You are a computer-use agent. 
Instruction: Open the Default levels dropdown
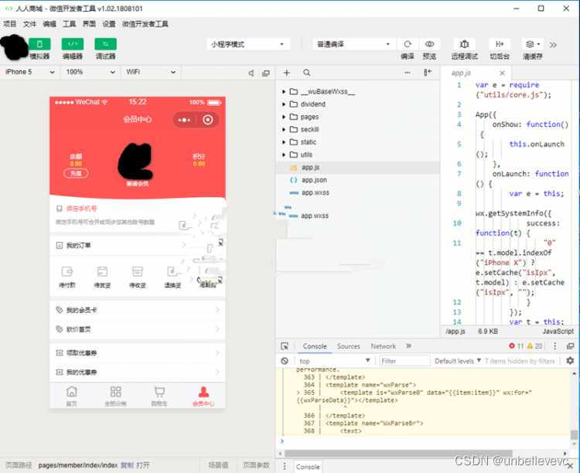tap(458, 361)
